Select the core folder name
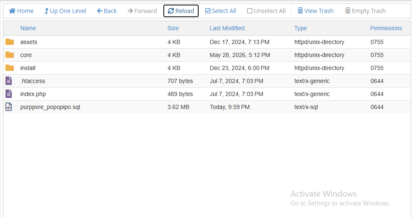Screen dimensions: 412x218 [x=26, y=55]
